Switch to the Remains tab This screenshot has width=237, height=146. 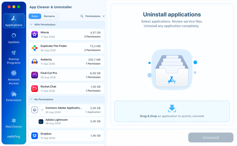click(49, 16)
